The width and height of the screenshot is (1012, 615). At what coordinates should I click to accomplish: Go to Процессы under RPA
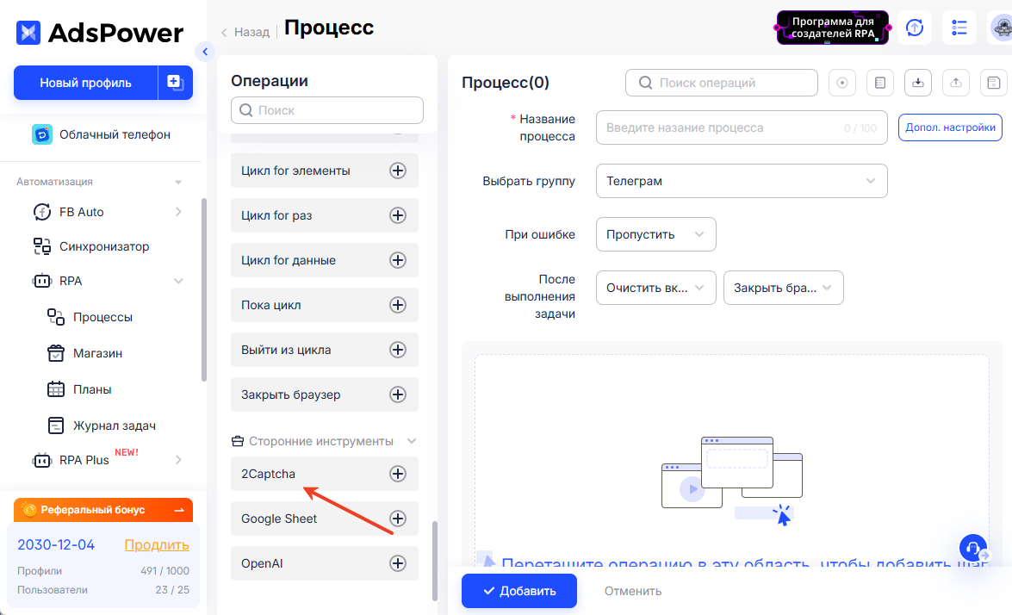(102, 317)
